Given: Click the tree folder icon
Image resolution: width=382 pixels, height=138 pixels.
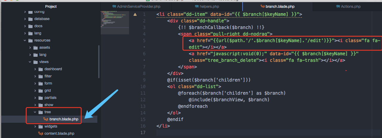Looking at the screenshot, I should (x=41, y=112).
